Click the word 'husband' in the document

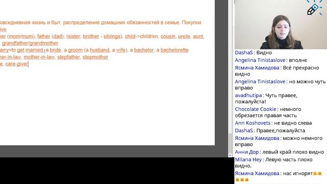(x=100, y=50)
